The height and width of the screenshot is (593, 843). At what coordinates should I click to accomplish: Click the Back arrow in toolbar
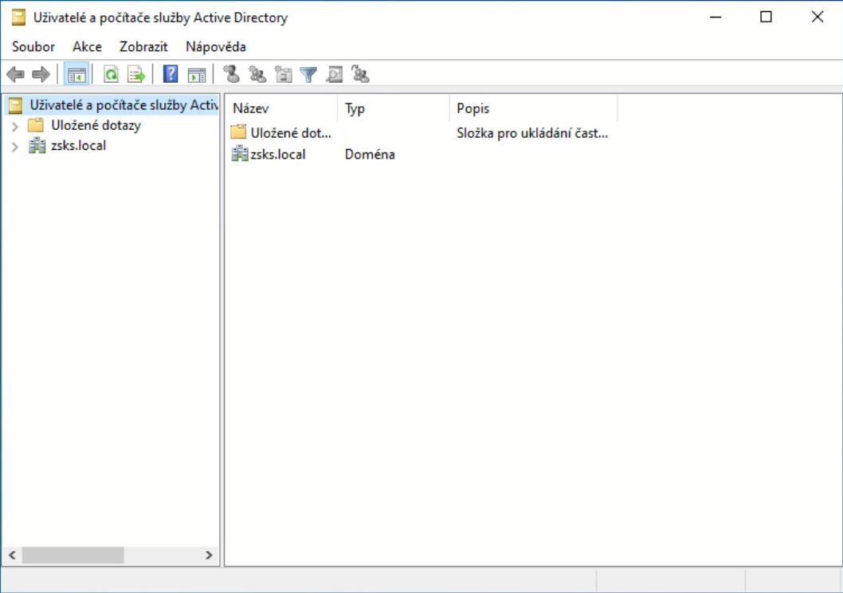[x=16, y=74]
